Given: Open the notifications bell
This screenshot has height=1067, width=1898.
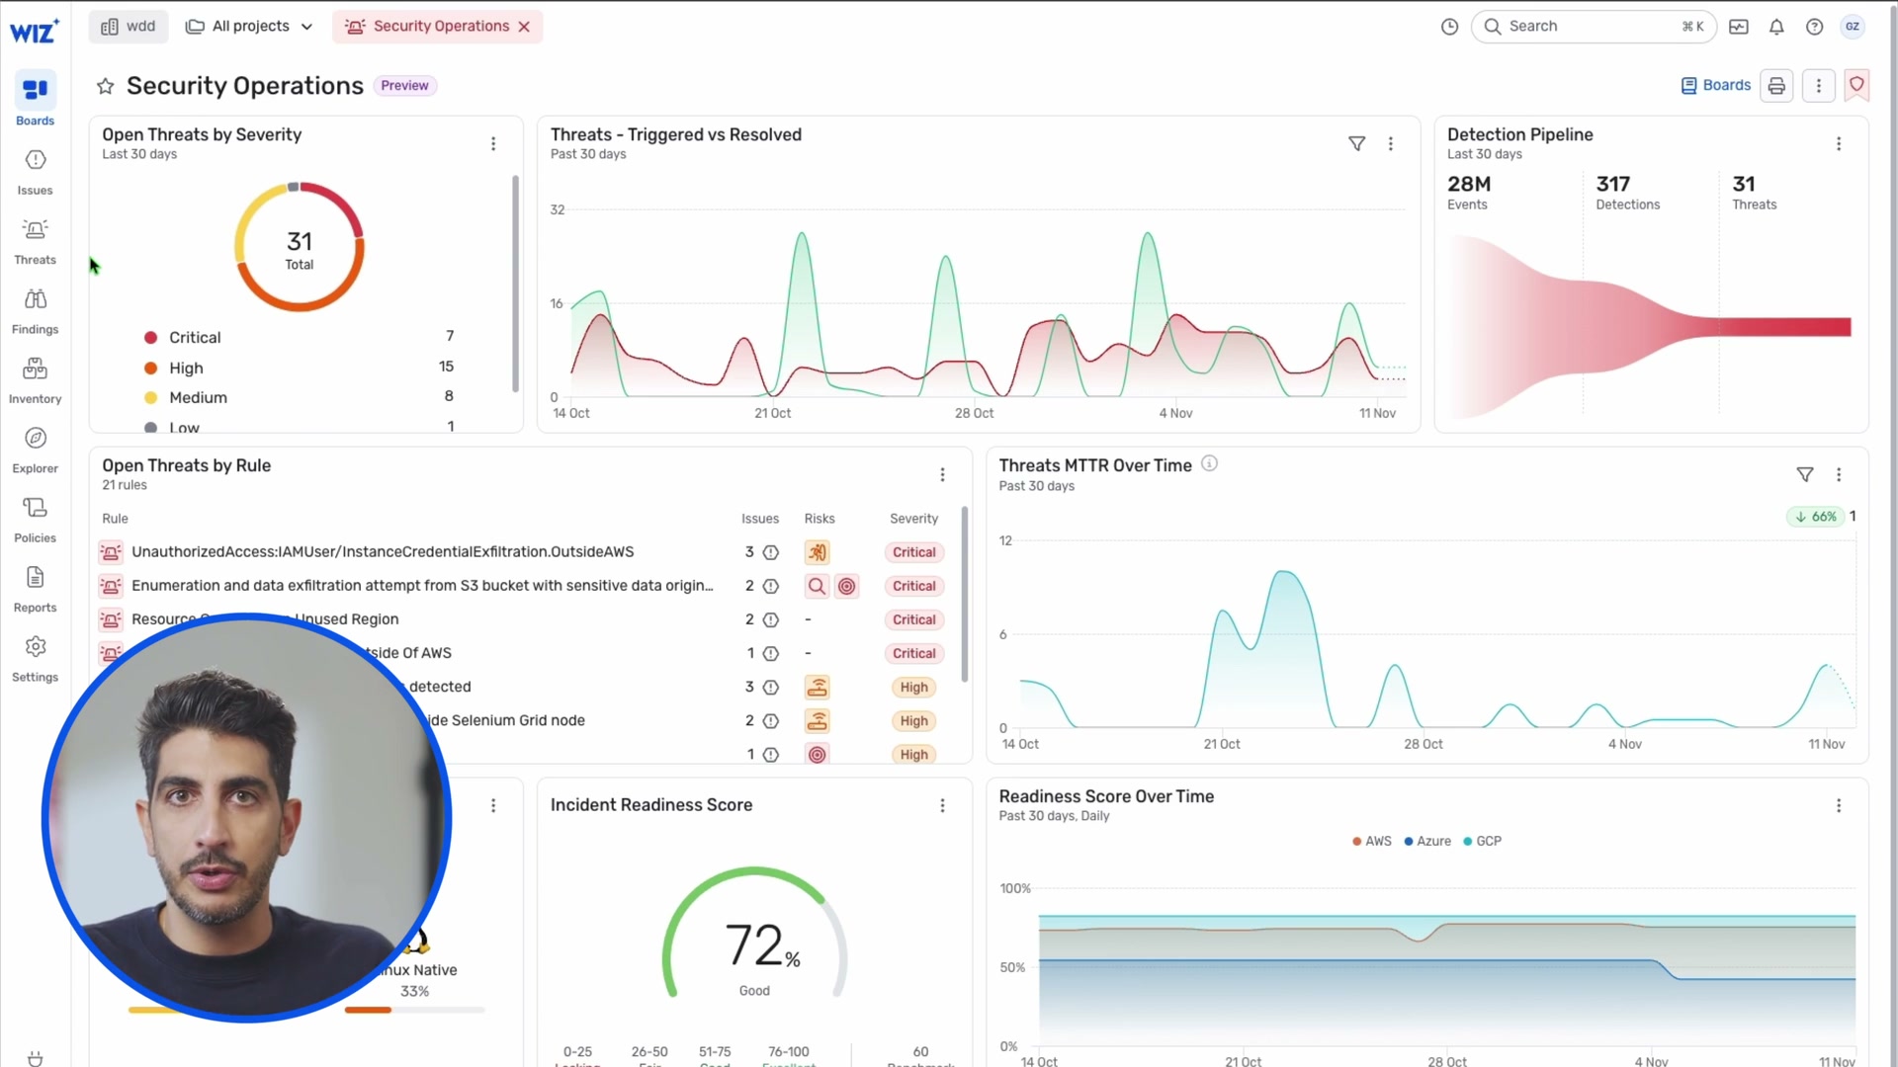Looking at the screenshot, I should [x=1776, y=27].
